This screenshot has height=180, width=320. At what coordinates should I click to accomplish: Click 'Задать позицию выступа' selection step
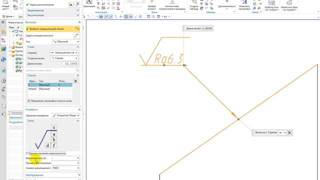[x=39, y=35]
